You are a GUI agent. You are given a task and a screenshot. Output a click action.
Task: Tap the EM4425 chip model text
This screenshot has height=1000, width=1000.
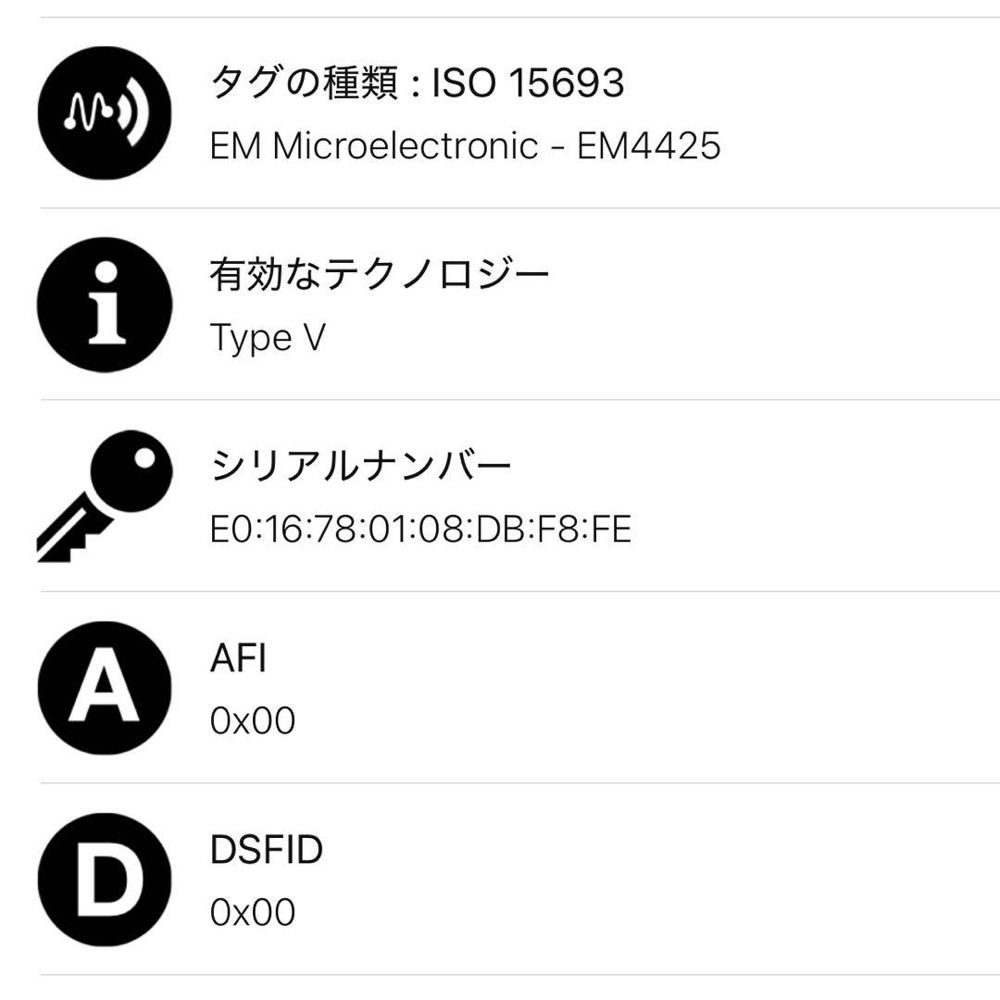(649, 146)
